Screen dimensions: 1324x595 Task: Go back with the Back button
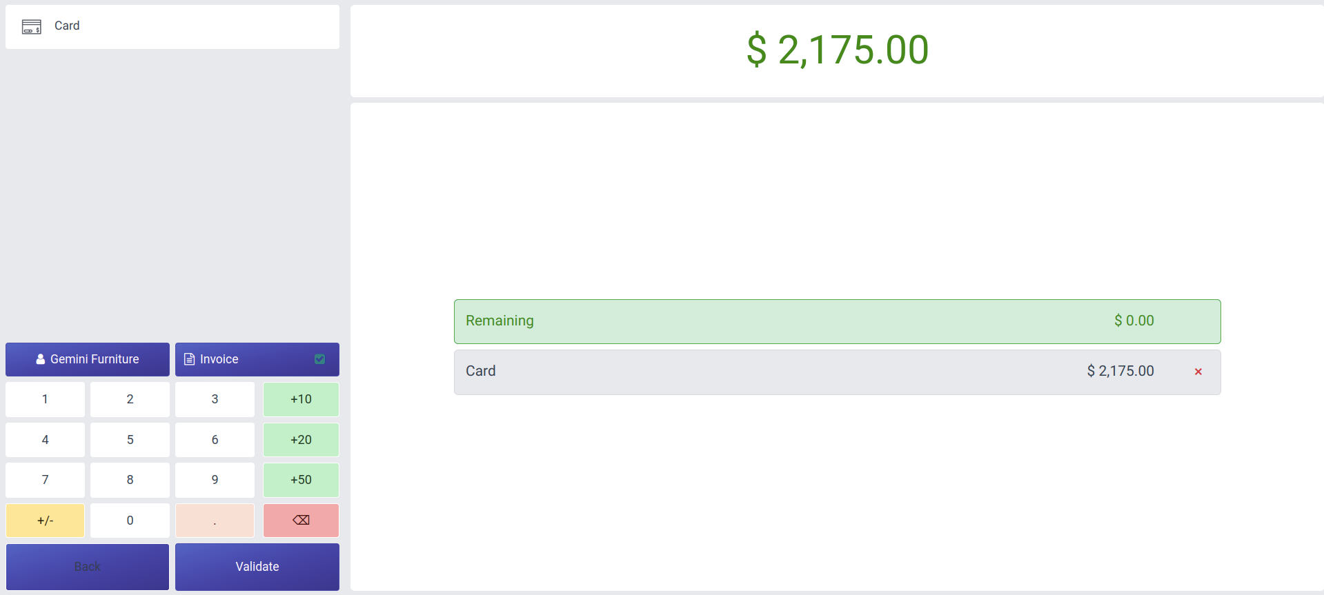pyautogui.click(x=88, y=567)
